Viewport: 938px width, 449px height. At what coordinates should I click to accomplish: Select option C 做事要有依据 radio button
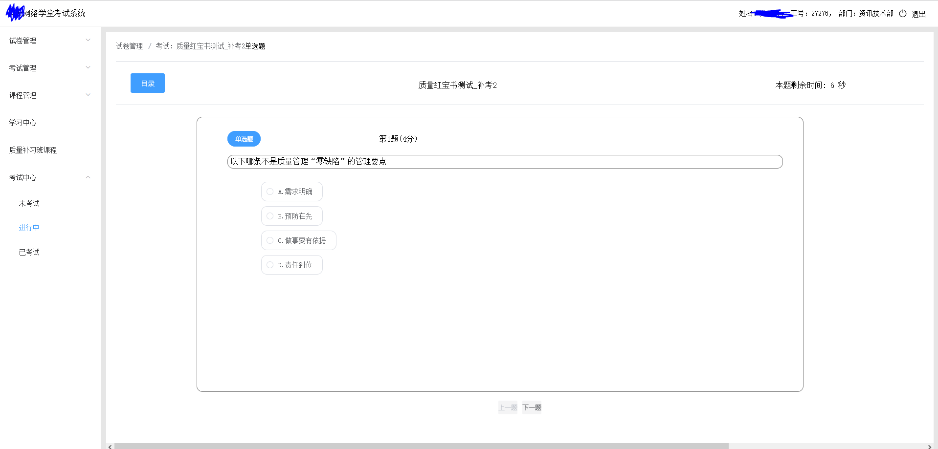(x=270, y=240)
